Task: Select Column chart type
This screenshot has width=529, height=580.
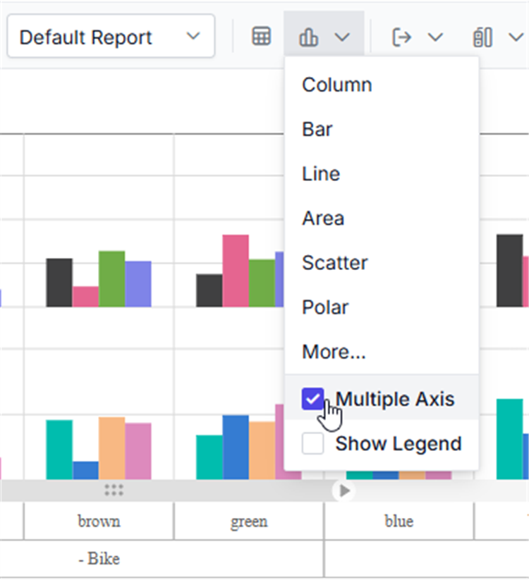Action: tap(382, 85)
